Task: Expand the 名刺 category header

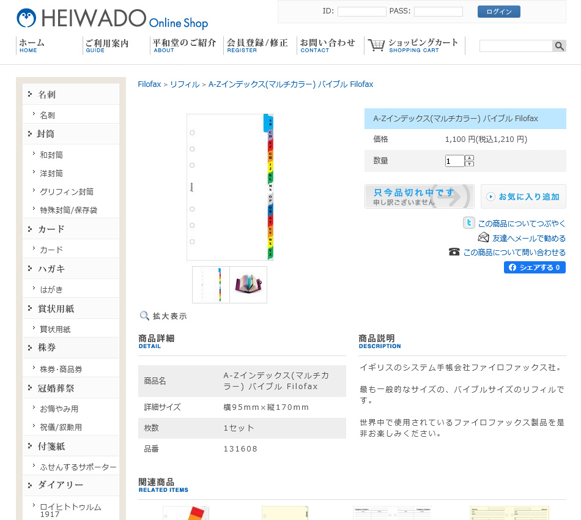Action: coord(71,94)
